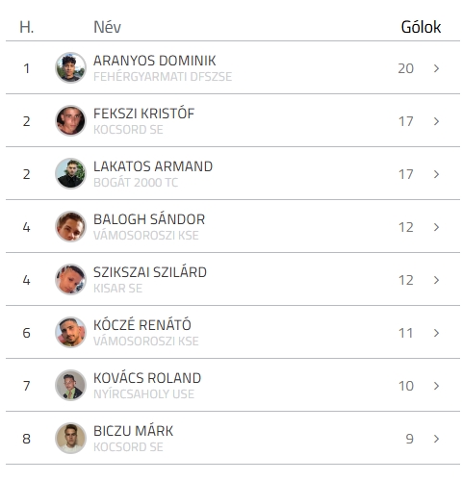Open Balogh Sándor's player photo
This screenshot has width=462, height=481.
[x=70, y=227]
